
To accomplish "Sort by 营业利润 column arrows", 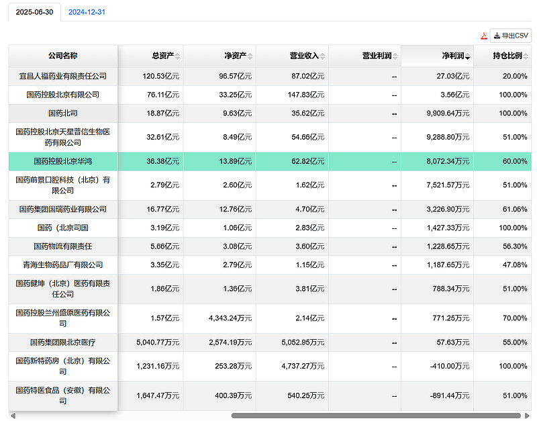I will (395, 56).
